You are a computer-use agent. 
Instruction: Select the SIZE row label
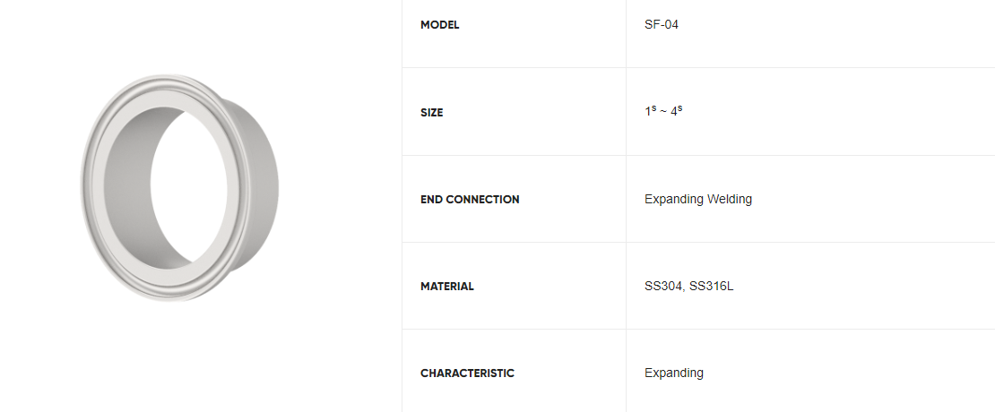click(431, 113)
